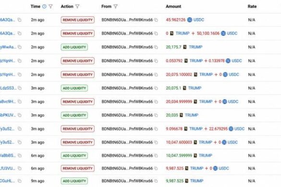
Task: Click the USDC token link after 45.962126
Action: pos(199,20)
